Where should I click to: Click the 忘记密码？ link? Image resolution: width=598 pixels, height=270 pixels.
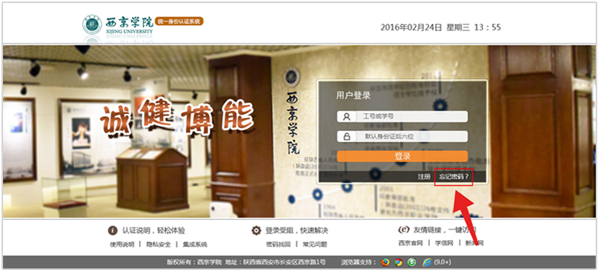click(454, 177)
